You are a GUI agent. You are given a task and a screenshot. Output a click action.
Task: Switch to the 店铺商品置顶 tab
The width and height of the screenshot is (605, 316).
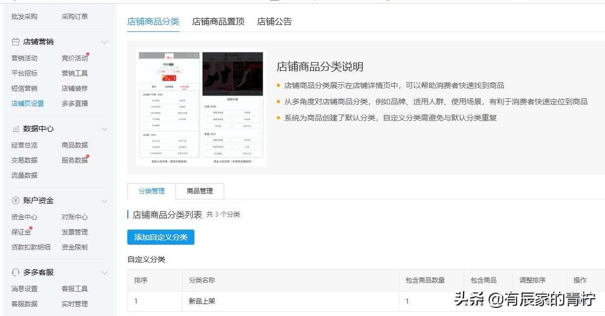[x=218, y=21]
